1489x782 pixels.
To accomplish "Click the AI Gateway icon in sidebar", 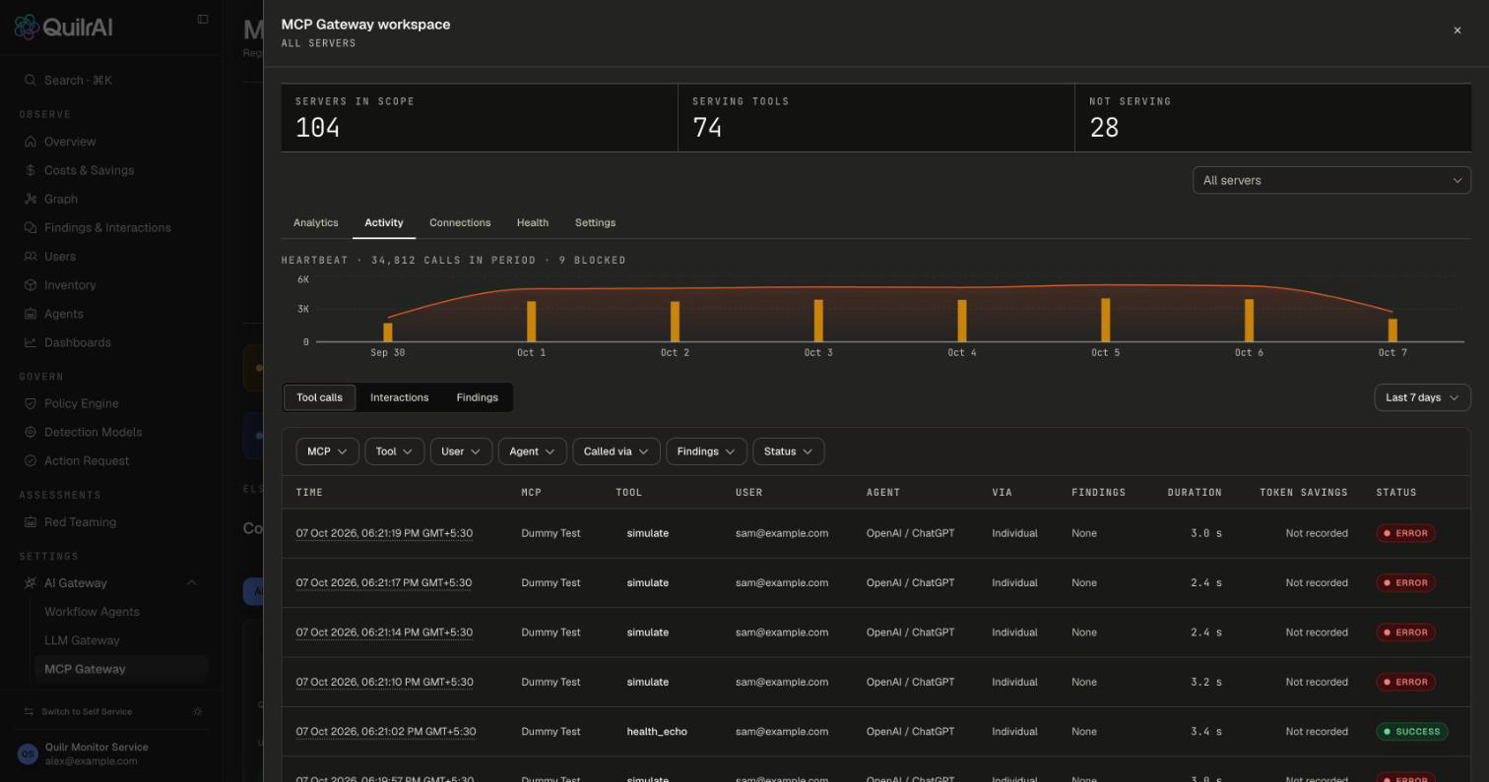I will [31, 583].
